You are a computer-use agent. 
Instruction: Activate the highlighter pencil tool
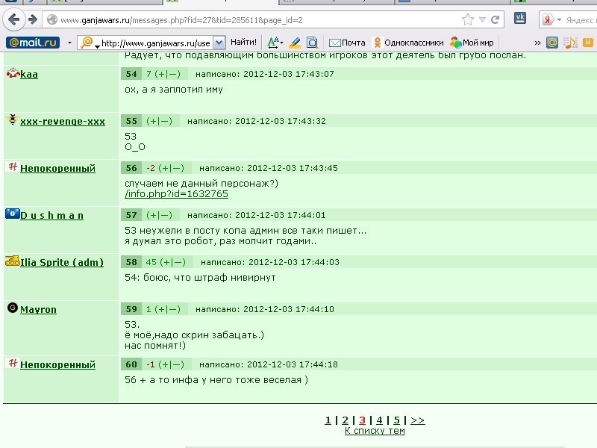click(x=294, y=43)
